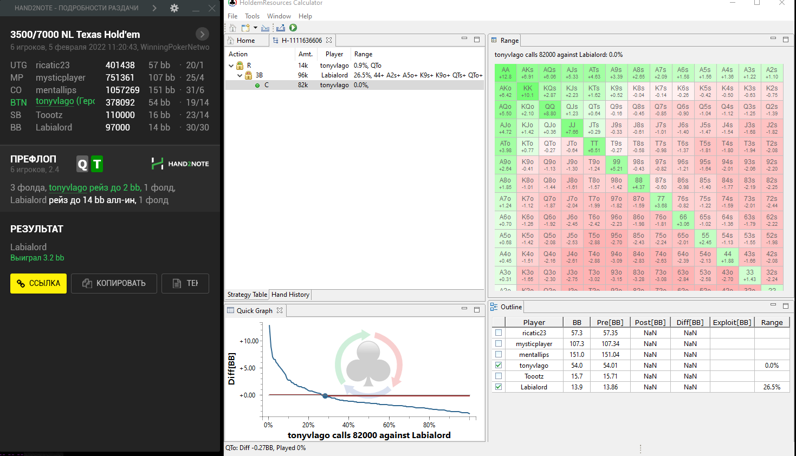The image size is (796, 456).
Task: Close the Quick Graph tab
Action: [x=280, y=310]
